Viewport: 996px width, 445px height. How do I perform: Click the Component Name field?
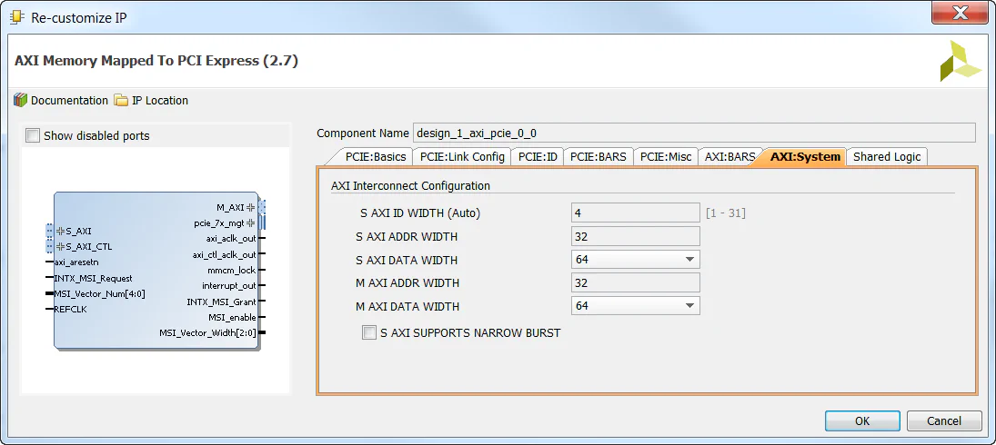tap(694, 133)
